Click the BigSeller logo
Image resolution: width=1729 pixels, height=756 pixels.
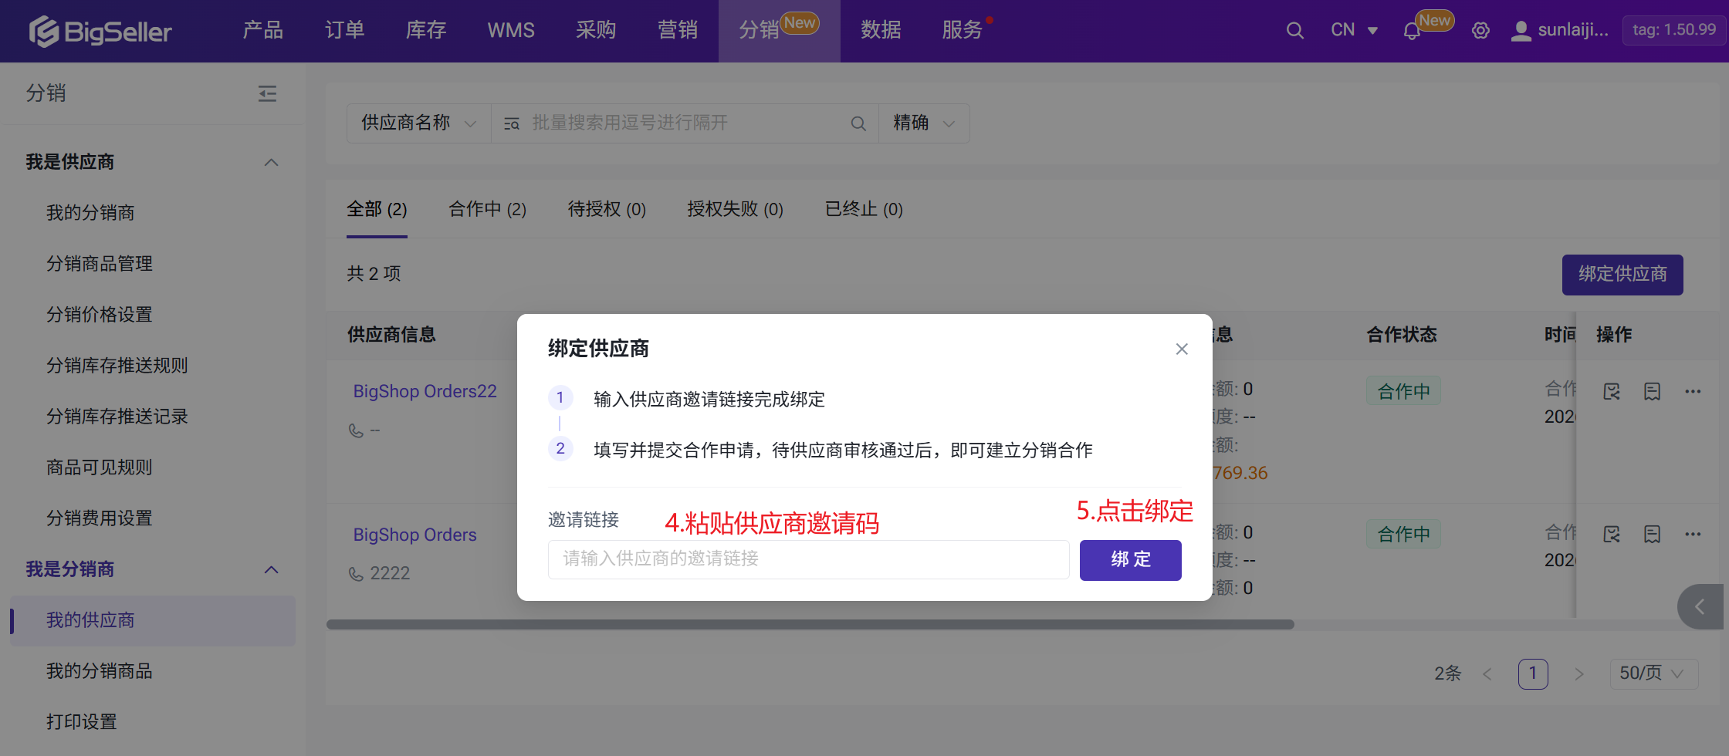[100, 31]
